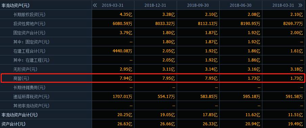
Task: Select the 递延所得税资产(元) row label
Action: pyautogui.click(x=31, y=97)
